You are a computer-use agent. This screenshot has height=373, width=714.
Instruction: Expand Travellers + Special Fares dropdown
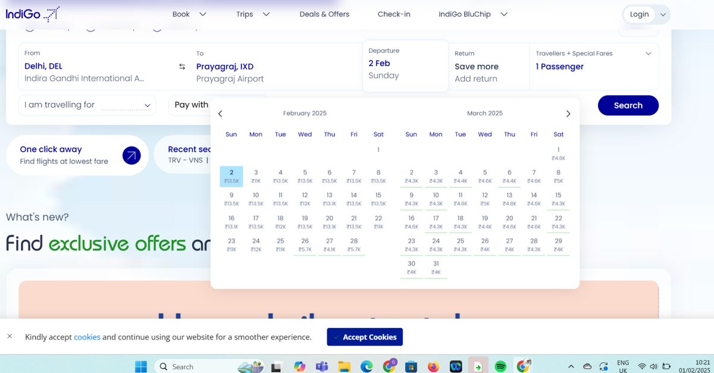[x=649, y=54]
